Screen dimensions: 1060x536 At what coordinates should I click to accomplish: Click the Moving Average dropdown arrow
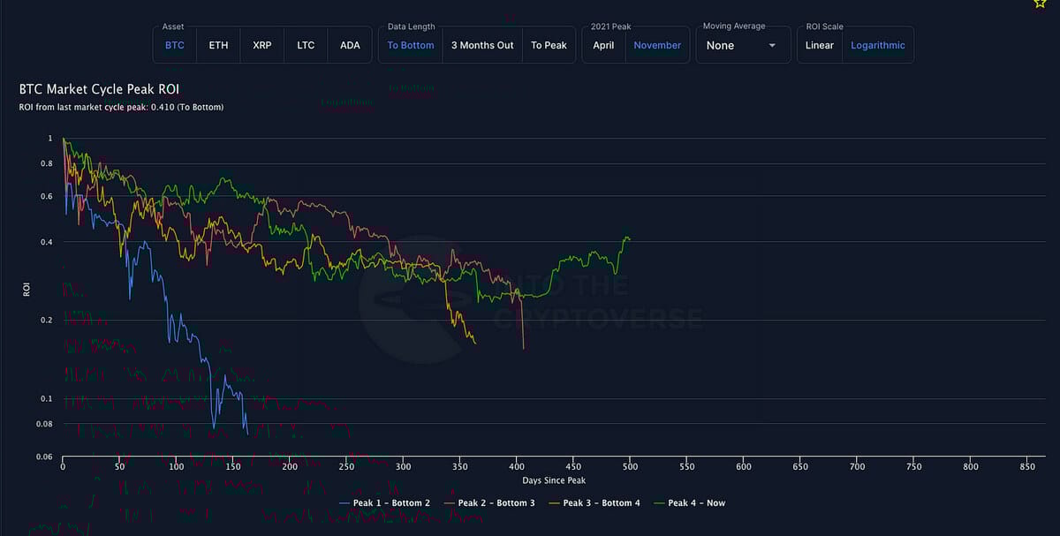point(772,46)
